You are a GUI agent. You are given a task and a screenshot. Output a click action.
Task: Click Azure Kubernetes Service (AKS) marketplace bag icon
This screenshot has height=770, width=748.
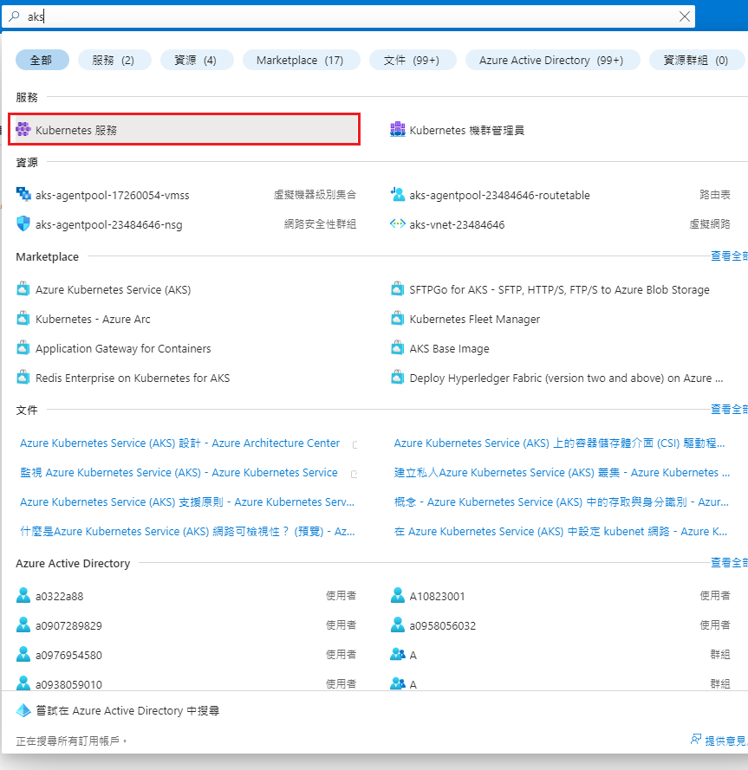[23, 288]
